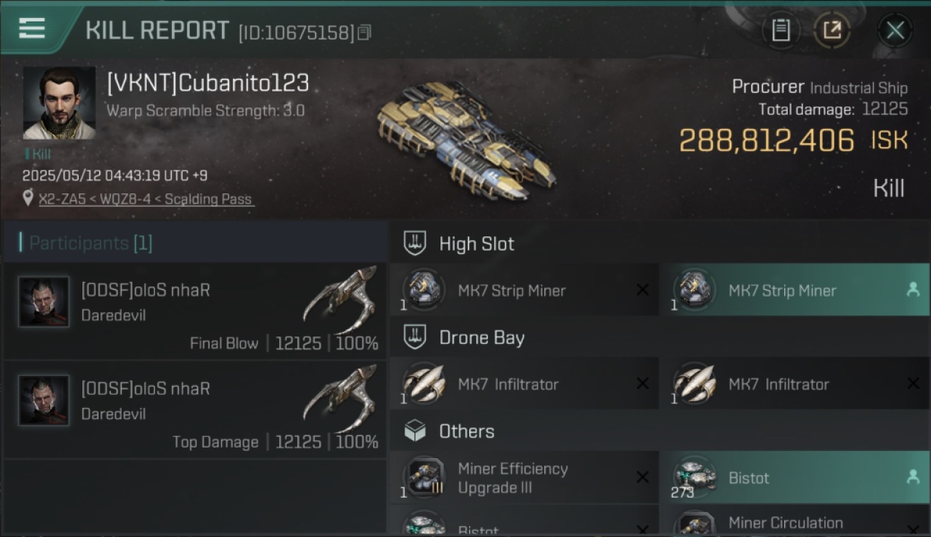This screenshot has height=537, width=931.
Task: Click the Drone Bay section icon
Action: pyautogui.click(x=415, y=337)
